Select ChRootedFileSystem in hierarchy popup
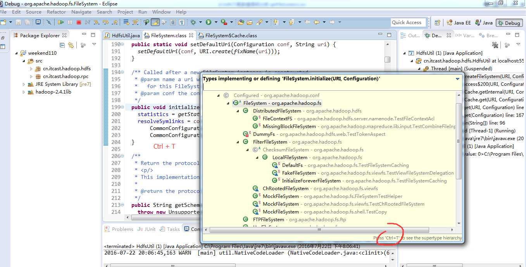The height and width of the screenshot is (267, 526). (285, 189)
